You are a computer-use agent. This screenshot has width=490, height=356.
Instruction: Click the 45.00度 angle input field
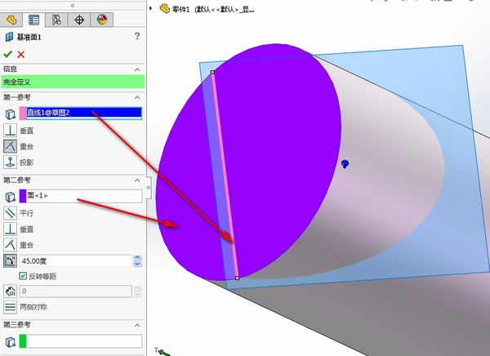[x=76, y=260]
